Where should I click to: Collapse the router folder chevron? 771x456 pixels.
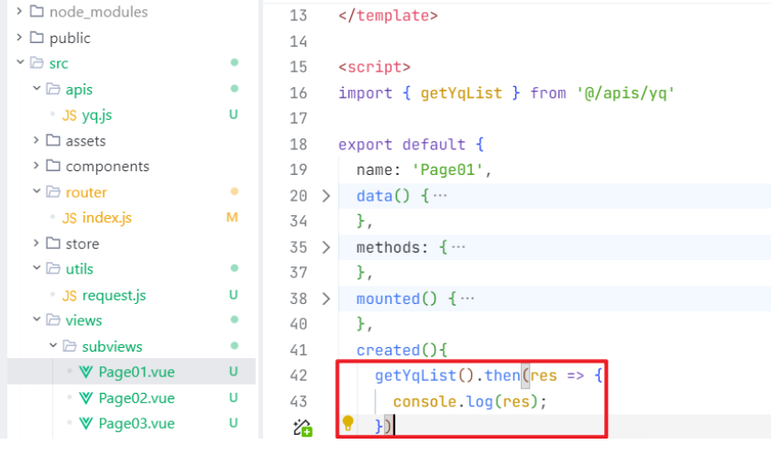pos(37,191)
